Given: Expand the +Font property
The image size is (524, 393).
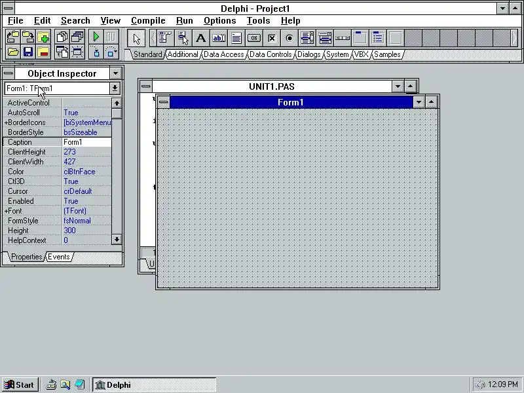Looking at the screenshot, I should 6,211.
